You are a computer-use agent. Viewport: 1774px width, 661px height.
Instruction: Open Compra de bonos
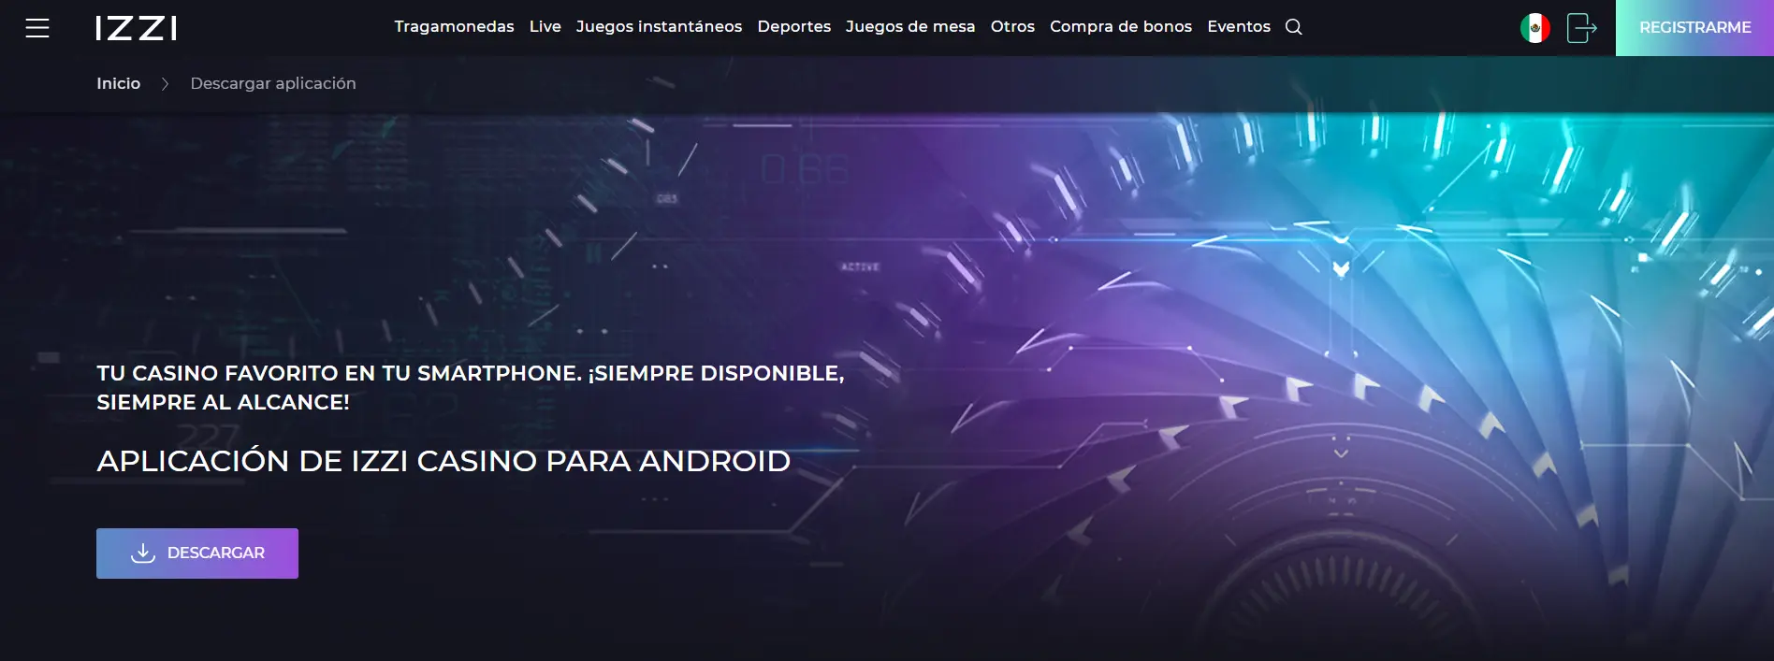point(1121,27)
